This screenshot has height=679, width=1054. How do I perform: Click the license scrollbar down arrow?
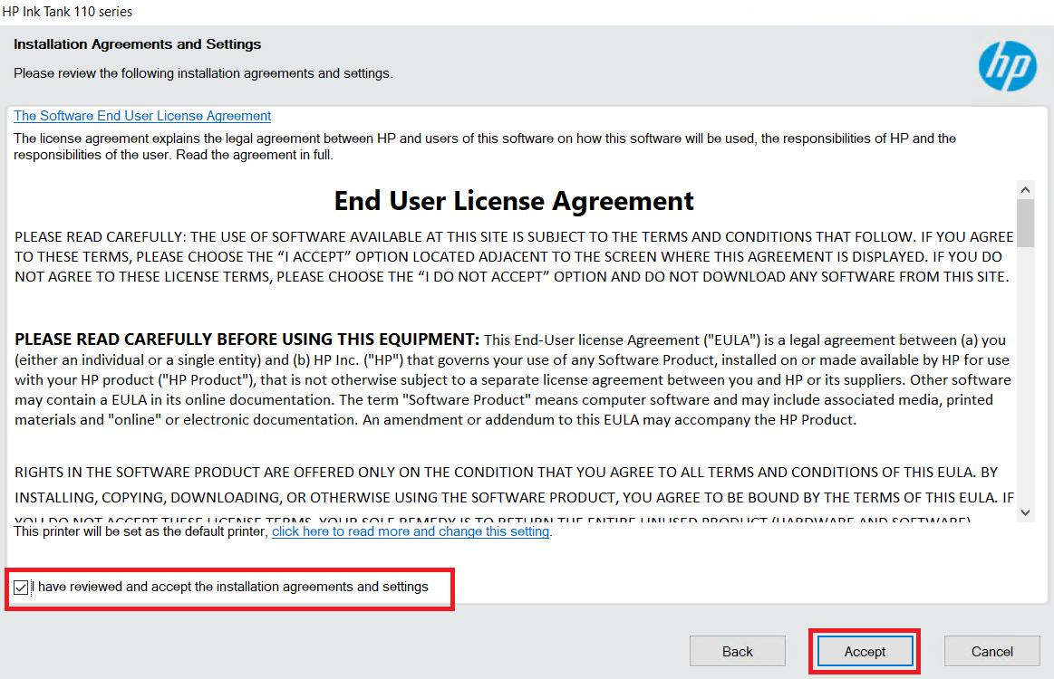click(x=1025, y=513)
